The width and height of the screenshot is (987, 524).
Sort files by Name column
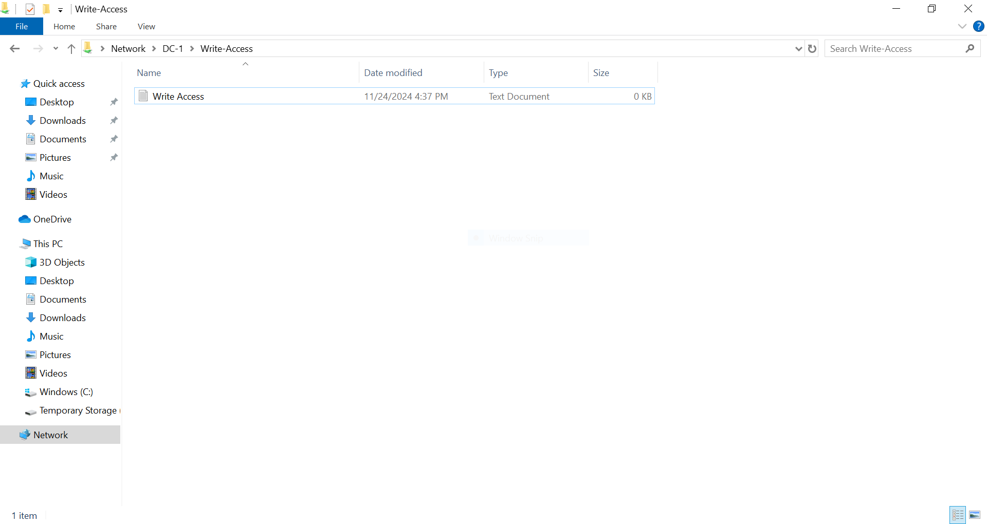pyautogui.click(x=246, y=73)
